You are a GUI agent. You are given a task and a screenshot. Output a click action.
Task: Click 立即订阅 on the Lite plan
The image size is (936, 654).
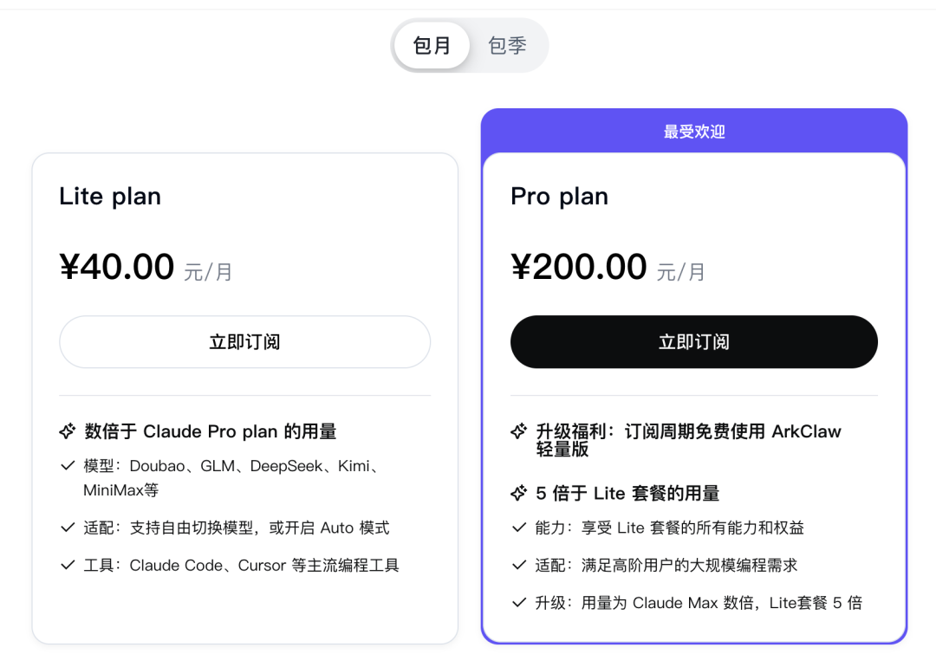(244, 341)
